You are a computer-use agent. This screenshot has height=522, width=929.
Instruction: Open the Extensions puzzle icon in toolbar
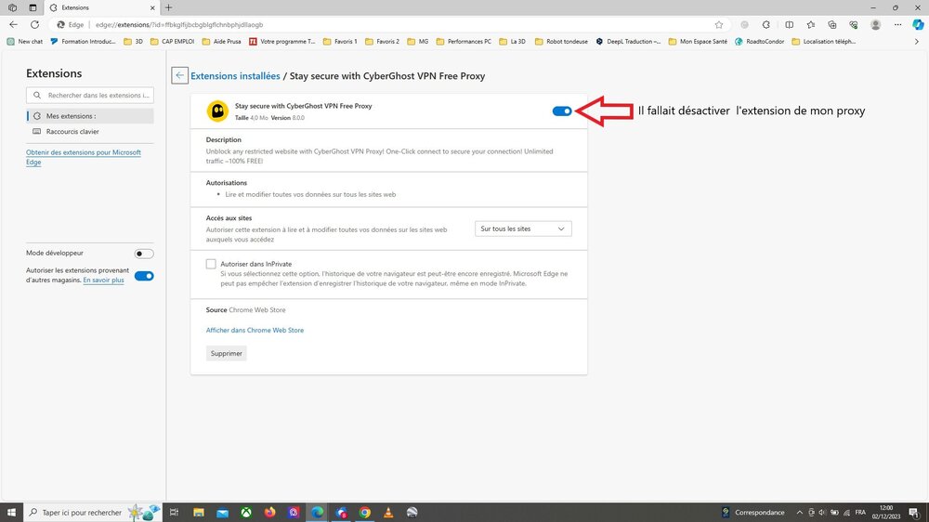pos(766,25)
